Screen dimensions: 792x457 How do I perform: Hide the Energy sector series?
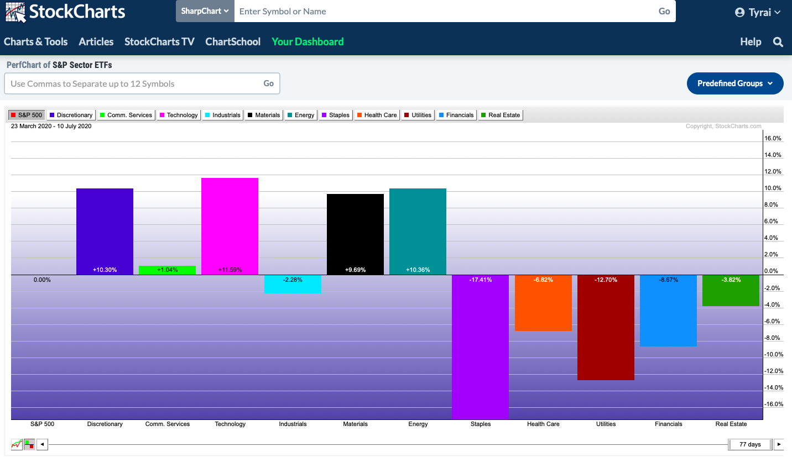coord(300,114)
